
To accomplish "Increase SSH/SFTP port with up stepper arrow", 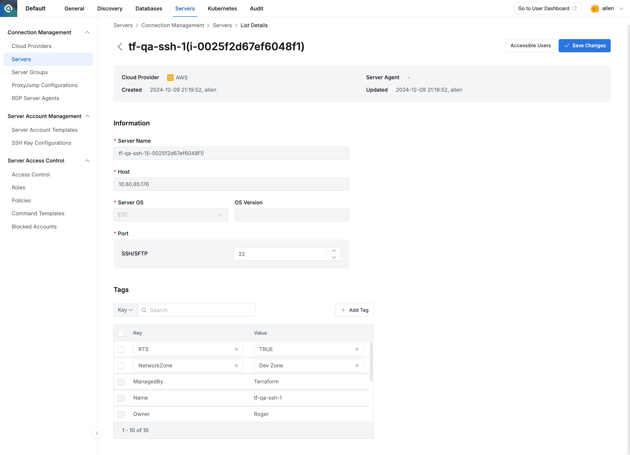I will 334,250.
